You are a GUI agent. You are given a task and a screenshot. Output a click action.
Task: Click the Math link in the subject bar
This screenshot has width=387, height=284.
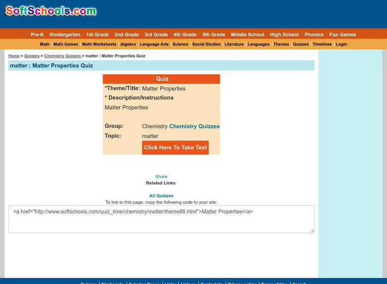[45, 44]
